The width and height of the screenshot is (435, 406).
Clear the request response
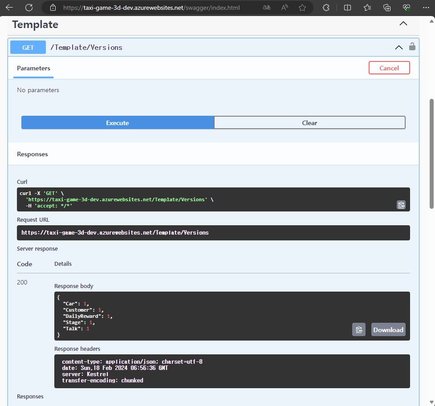309,122
